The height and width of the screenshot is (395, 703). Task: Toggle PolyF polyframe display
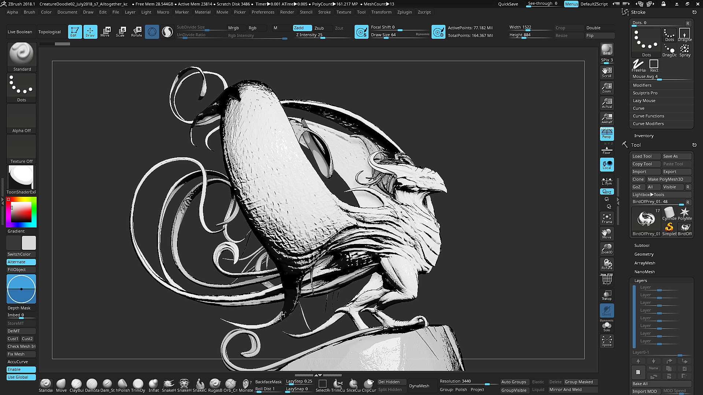tap(607, 279)
